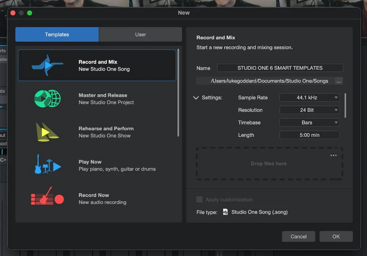Click the 'Studio One Song (.song)' file type text
This screenshot has height=256, width=367.
point(259,212)
